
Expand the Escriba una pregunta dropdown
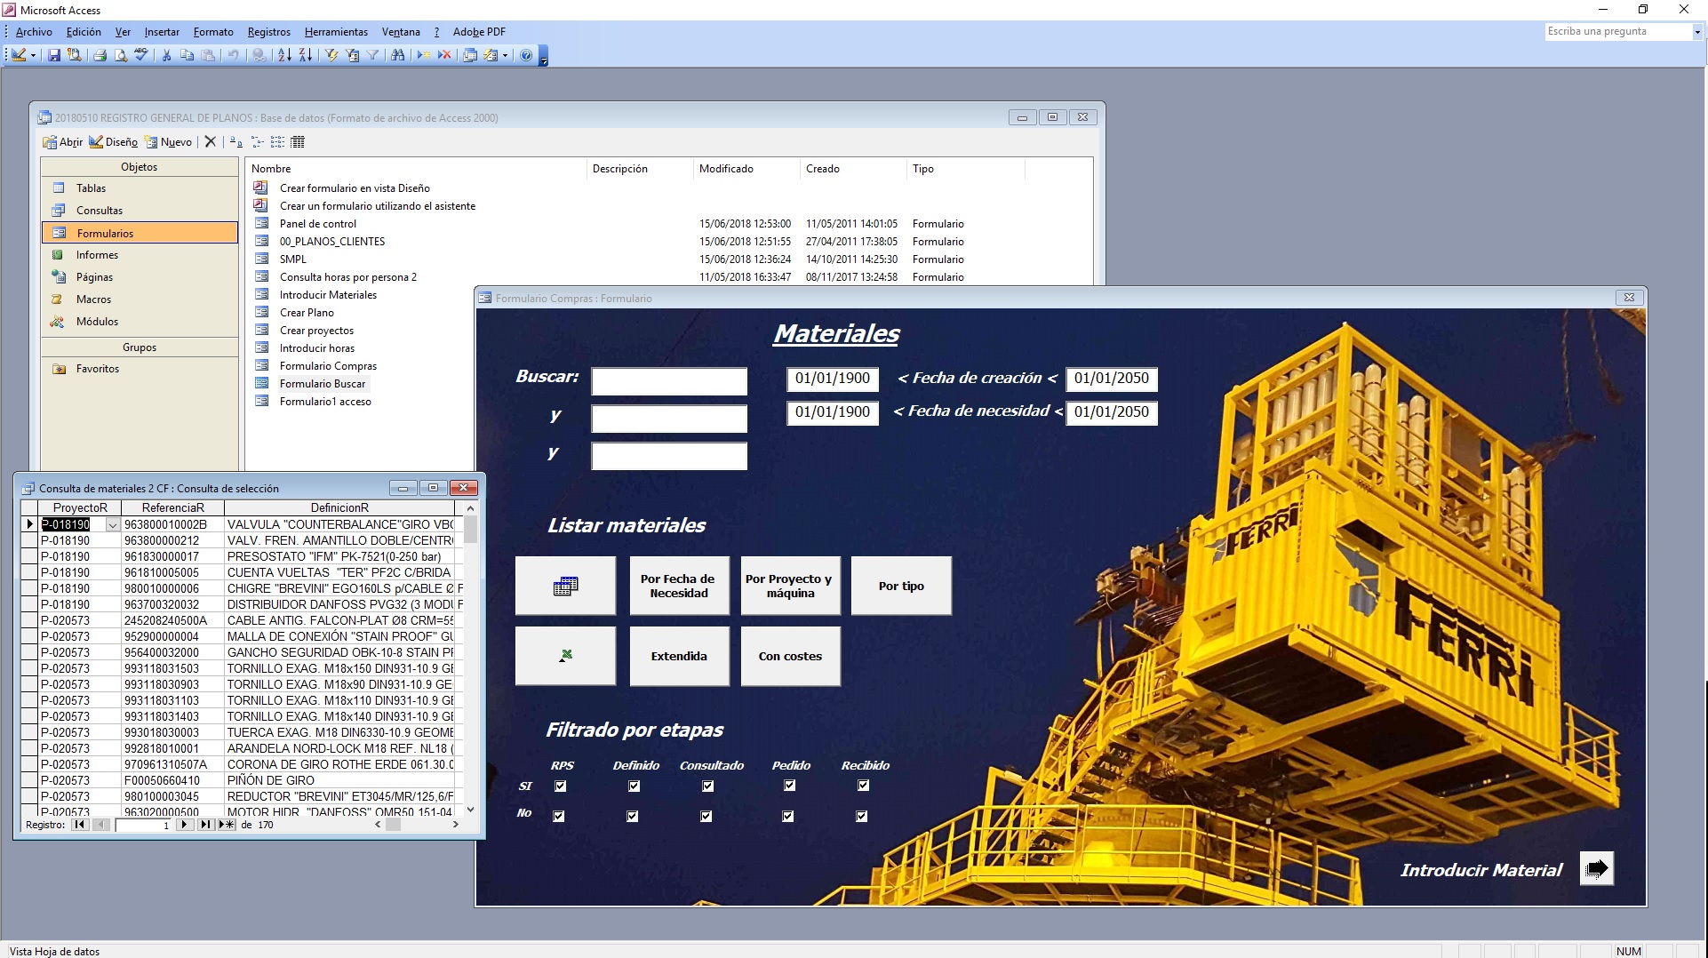1697,32
